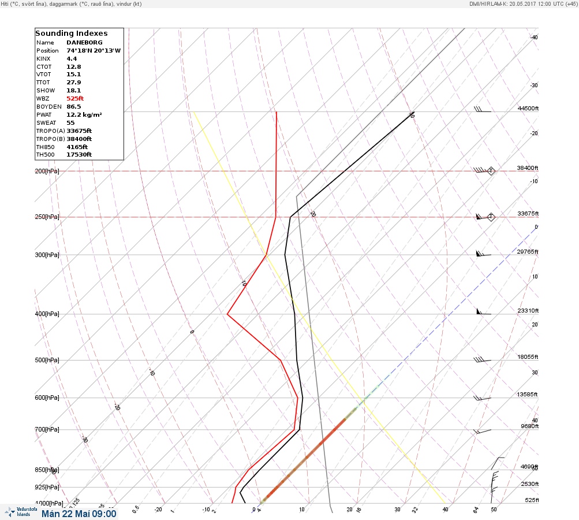Click the TH850 value 4165ft
Image resolution: width=579 pixels, height=520 pixels.
coord(77,147)
